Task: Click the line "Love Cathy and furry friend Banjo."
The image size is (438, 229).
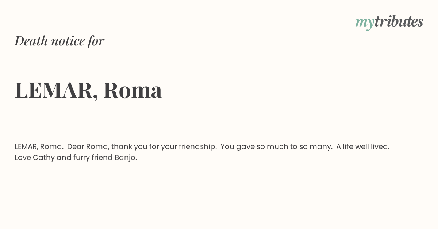Action: 76,158
